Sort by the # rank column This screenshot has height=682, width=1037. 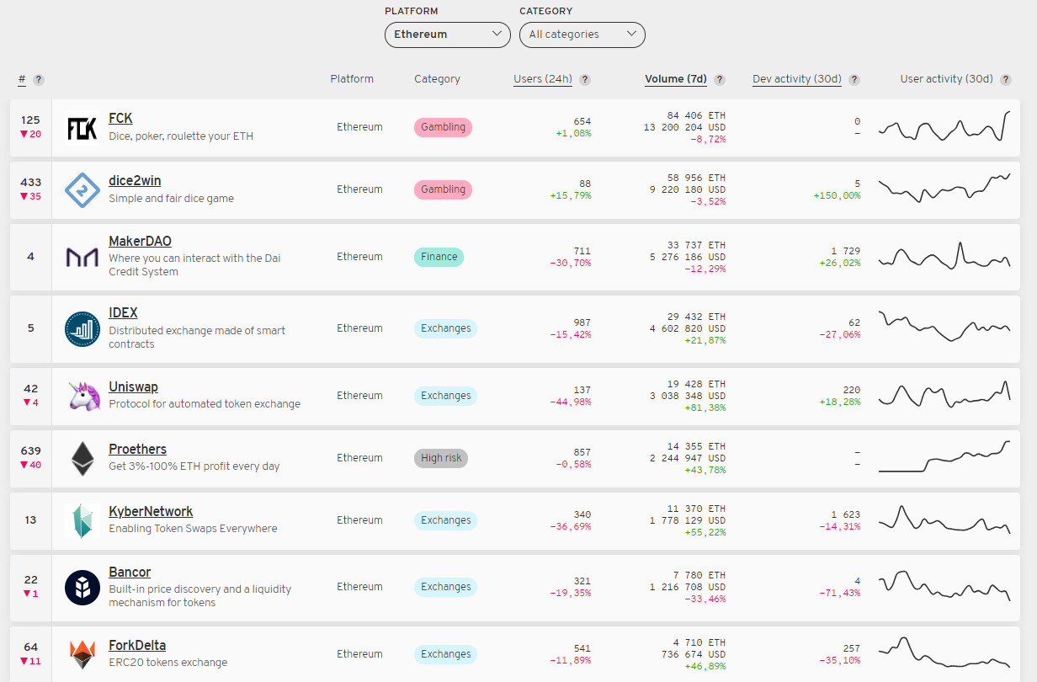[x=22, y=79]
